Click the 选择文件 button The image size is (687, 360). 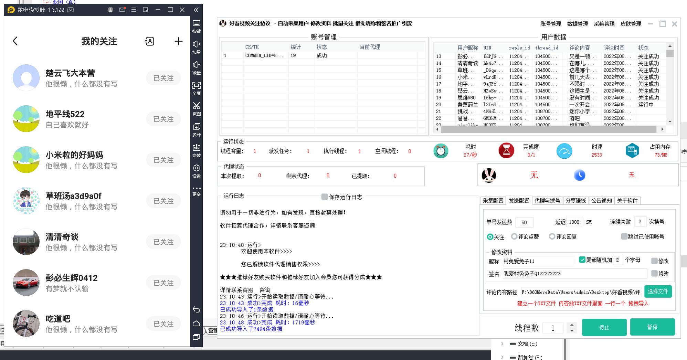click(x=658, y=292)
